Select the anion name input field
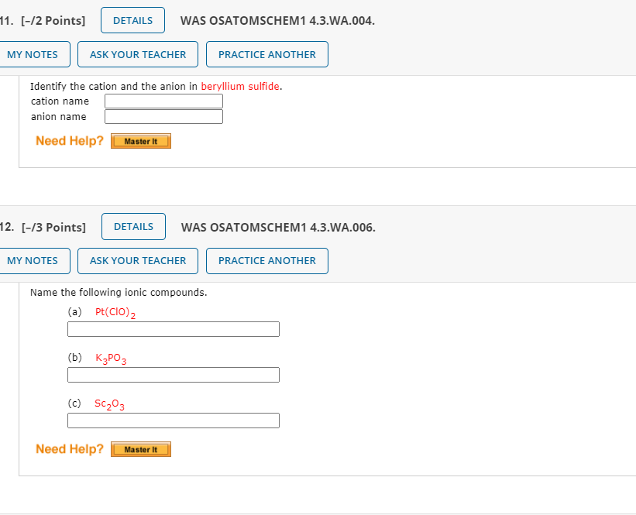 [163, 116]
